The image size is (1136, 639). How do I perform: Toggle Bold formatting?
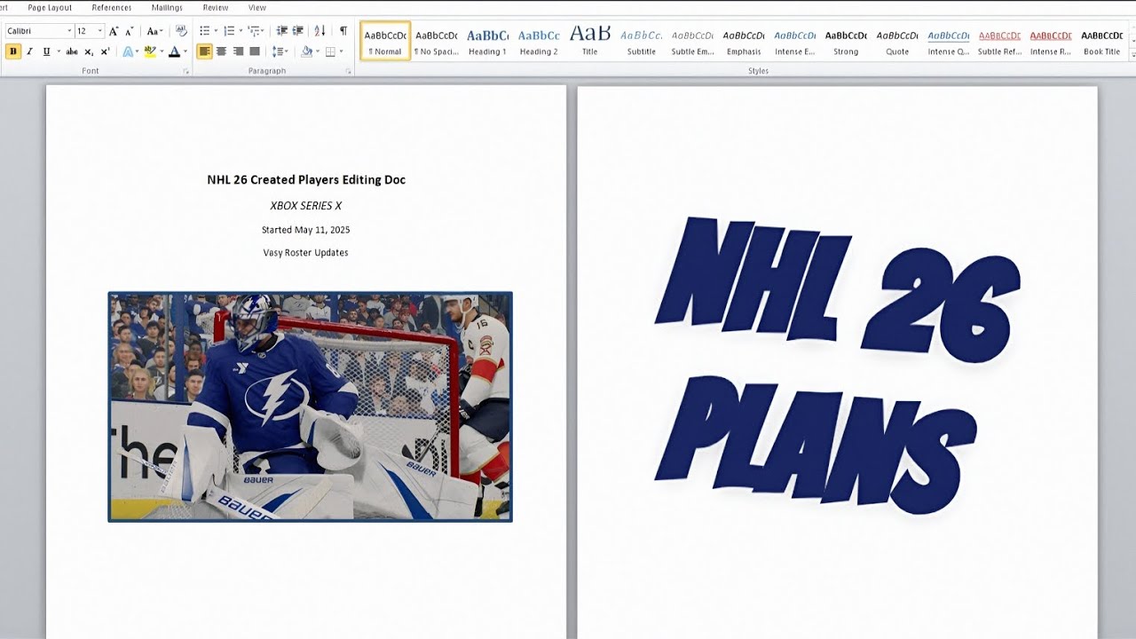(x=13, y=51)
